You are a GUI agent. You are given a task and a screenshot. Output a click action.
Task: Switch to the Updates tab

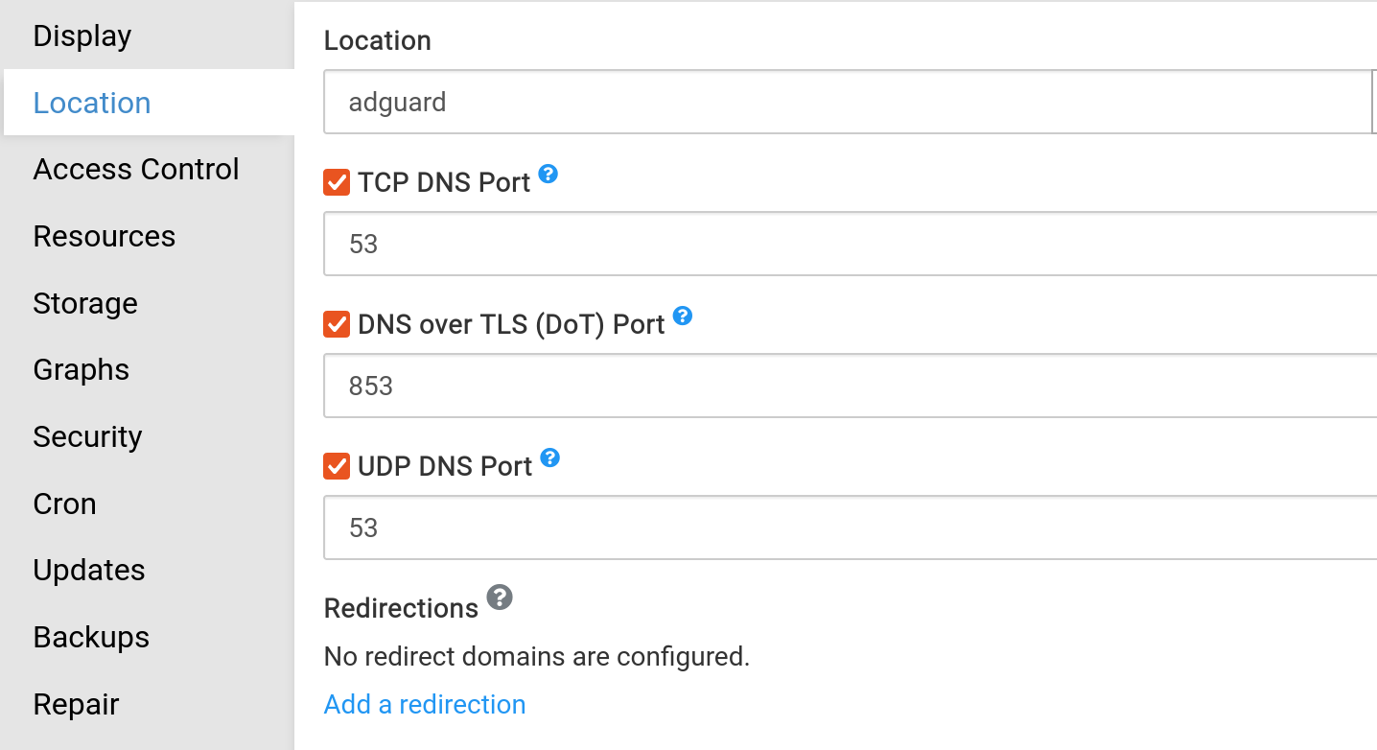[89, 571]
